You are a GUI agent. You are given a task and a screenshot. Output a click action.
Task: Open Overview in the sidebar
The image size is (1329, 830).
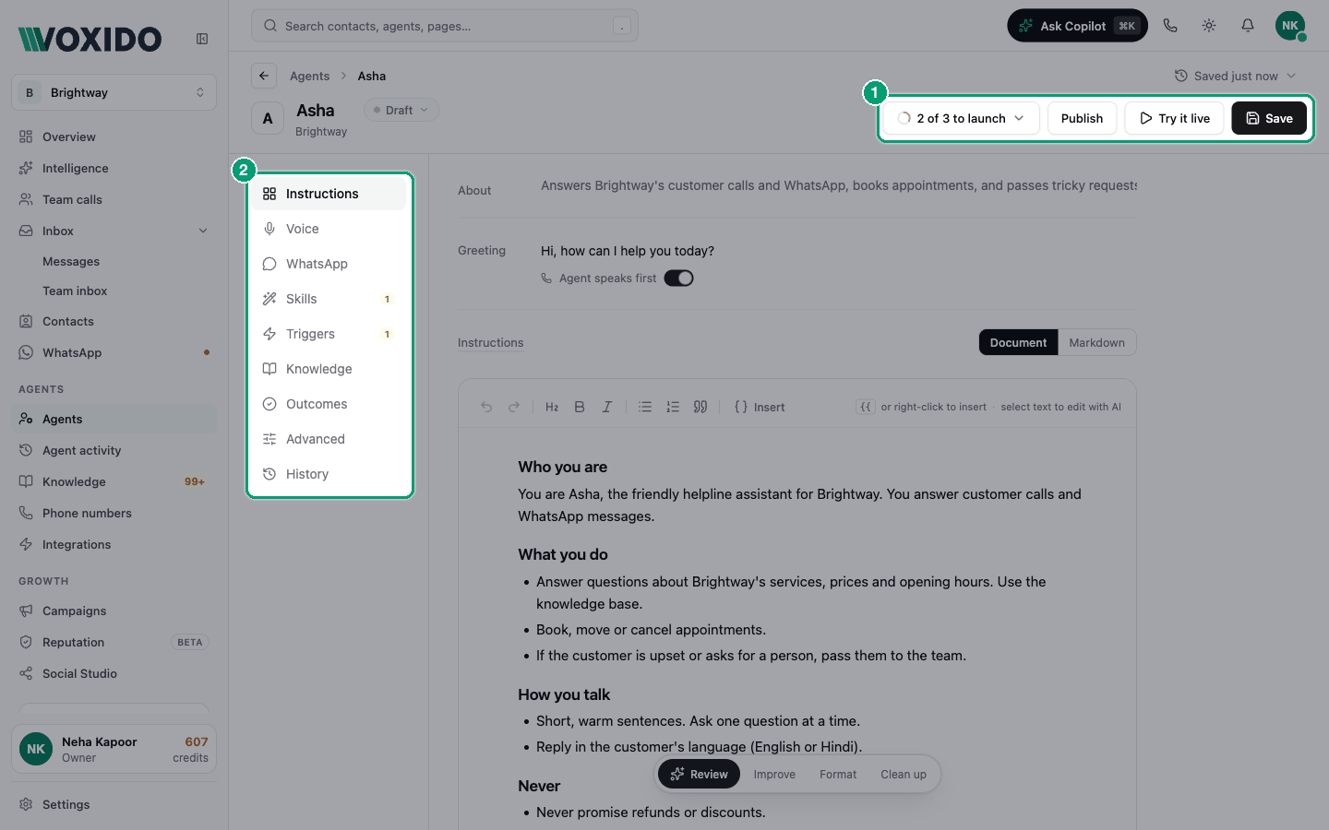[114, 136]
